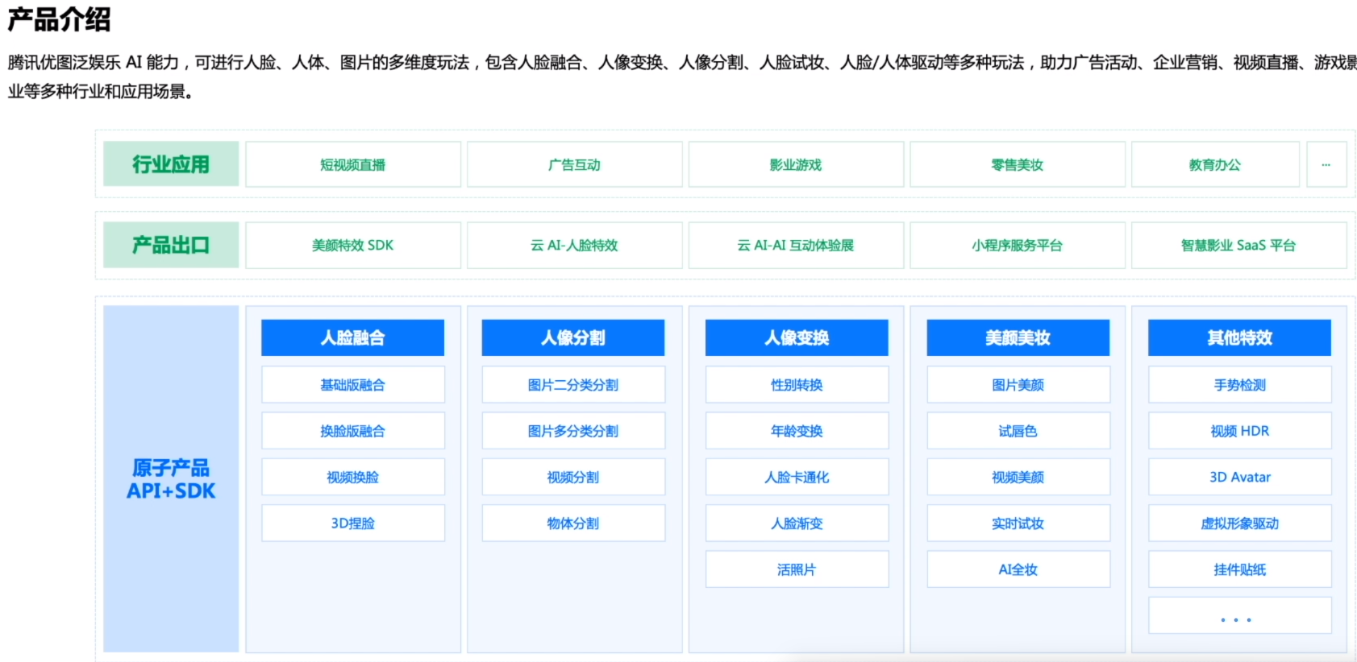This screenshot has height=662, width=1357.
Task: Click the 原子产品 API+SDK panel
Action: [x=171, y=478]
